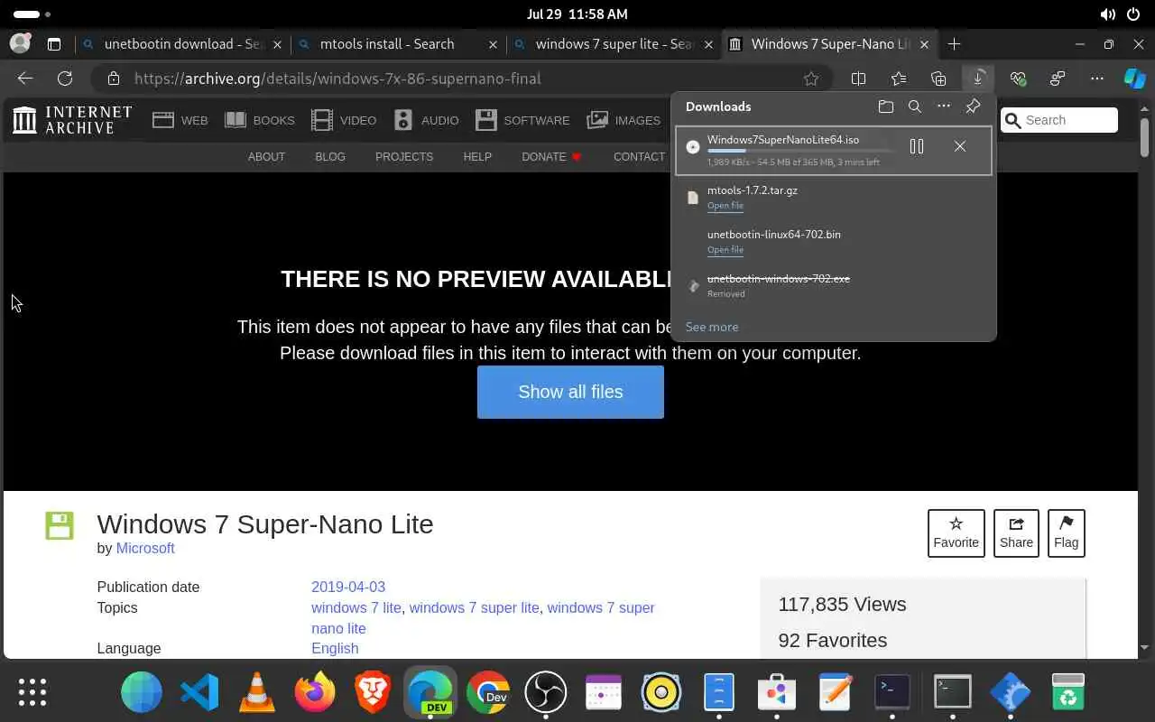Reload the archive.org page
1155x722 pixels.
65,79
